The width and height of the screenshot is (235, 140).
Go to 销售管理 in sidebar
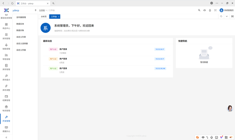[x=6, y=47]
